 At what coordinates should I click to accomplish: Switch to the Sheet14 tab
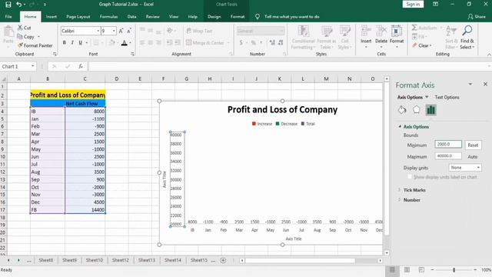[x=172, y=260]
